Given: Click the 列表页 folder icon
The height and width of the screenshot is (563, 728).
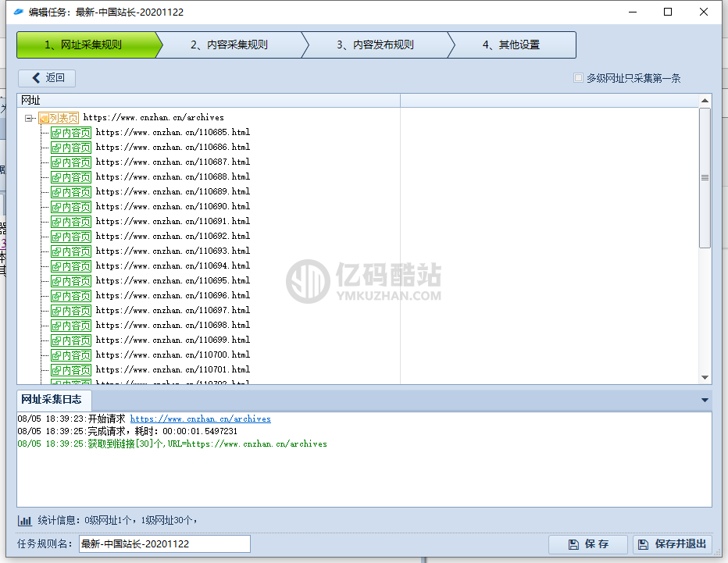Looking at the screenshot, I should coord(59,118).
